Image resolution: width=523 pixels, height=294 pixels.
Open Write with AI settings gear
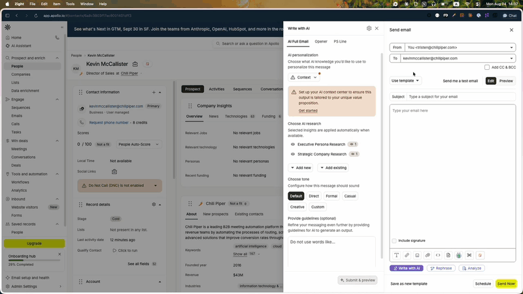click(369, 28)
